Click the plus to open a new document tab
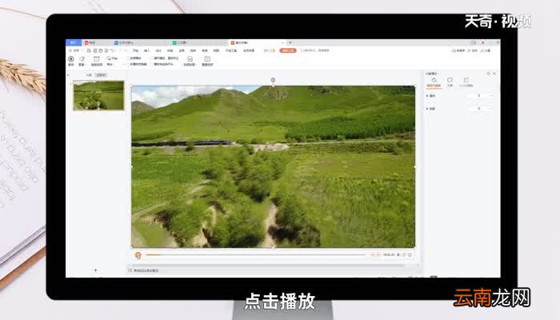 pyautogui.click(x=290, y=42)
